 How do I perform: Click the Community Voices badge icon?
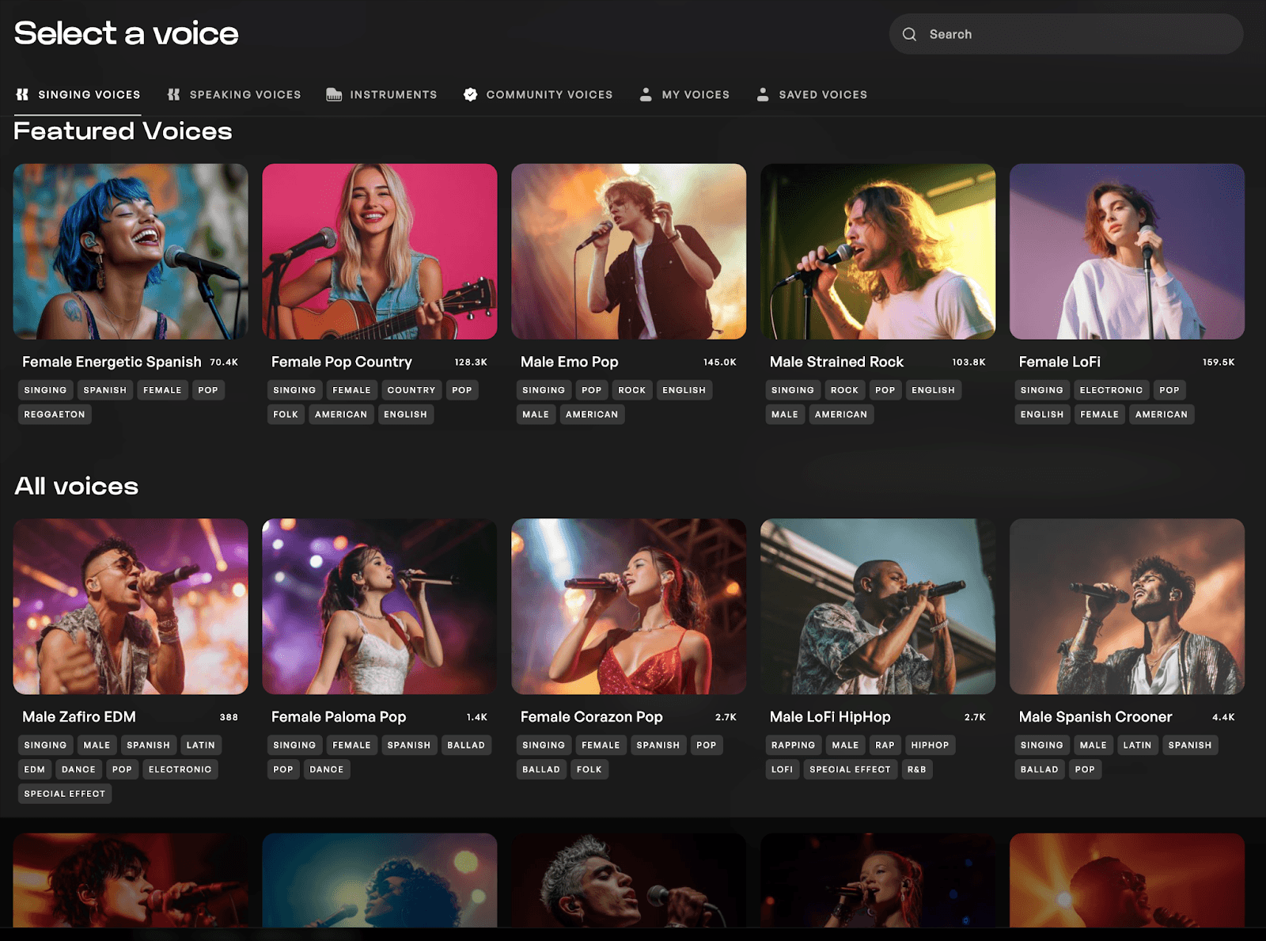click(470, 94)
